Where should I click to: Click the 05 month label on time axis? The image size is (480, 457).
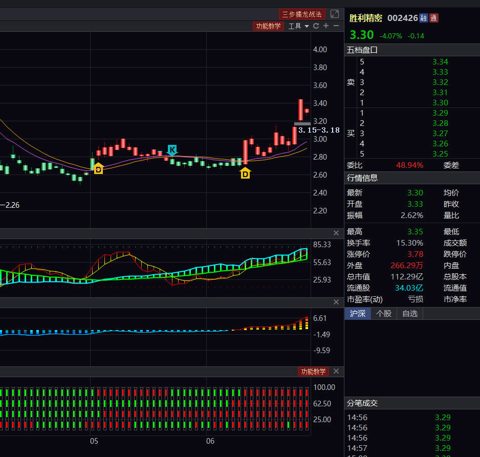(x=94, y=441)
